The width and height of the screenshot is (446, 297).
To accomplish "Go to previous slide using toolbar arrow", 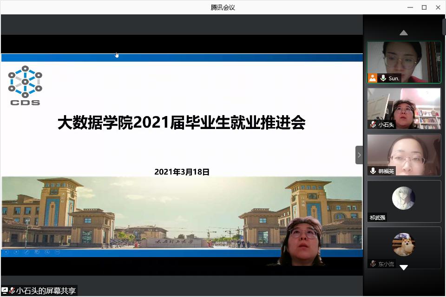I will coord(6,252).
